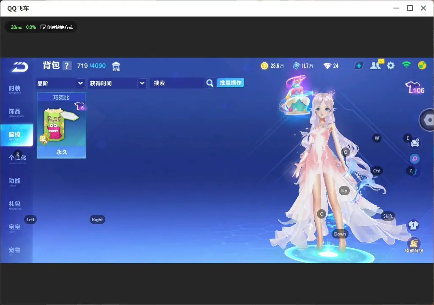The image size is (434, 305).
Task: Click the back arrow logo icon
Action: point(19,67)
